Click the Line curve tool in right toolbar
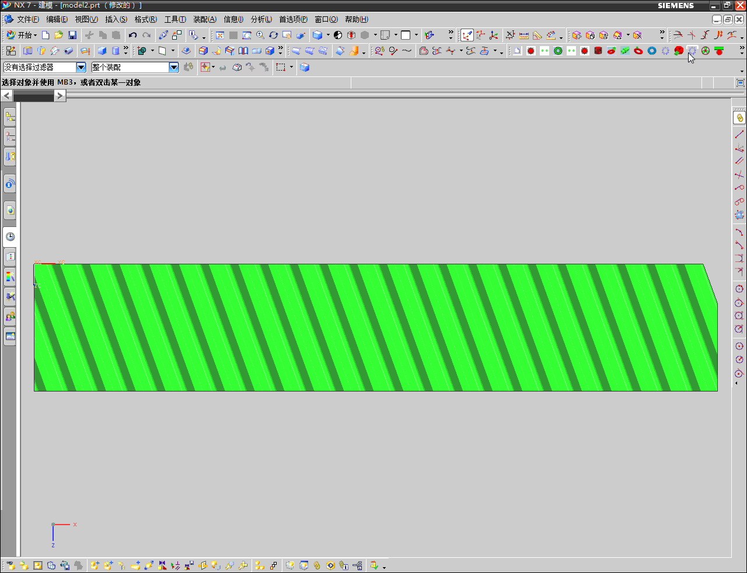Viewport: 747px width, 573px height. 739,135
